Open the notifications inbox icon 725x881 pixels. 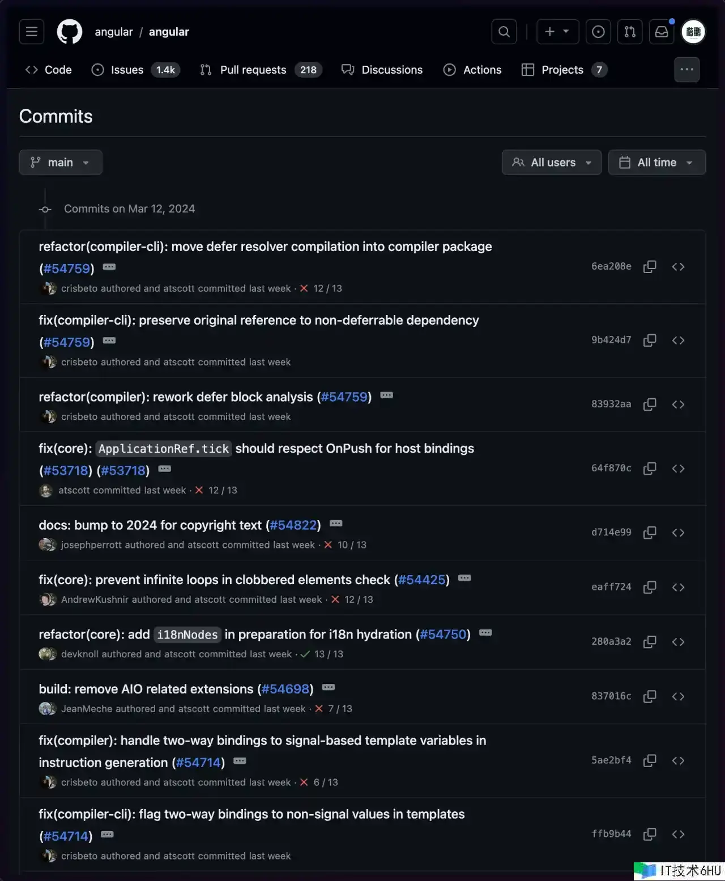point(662,32)
